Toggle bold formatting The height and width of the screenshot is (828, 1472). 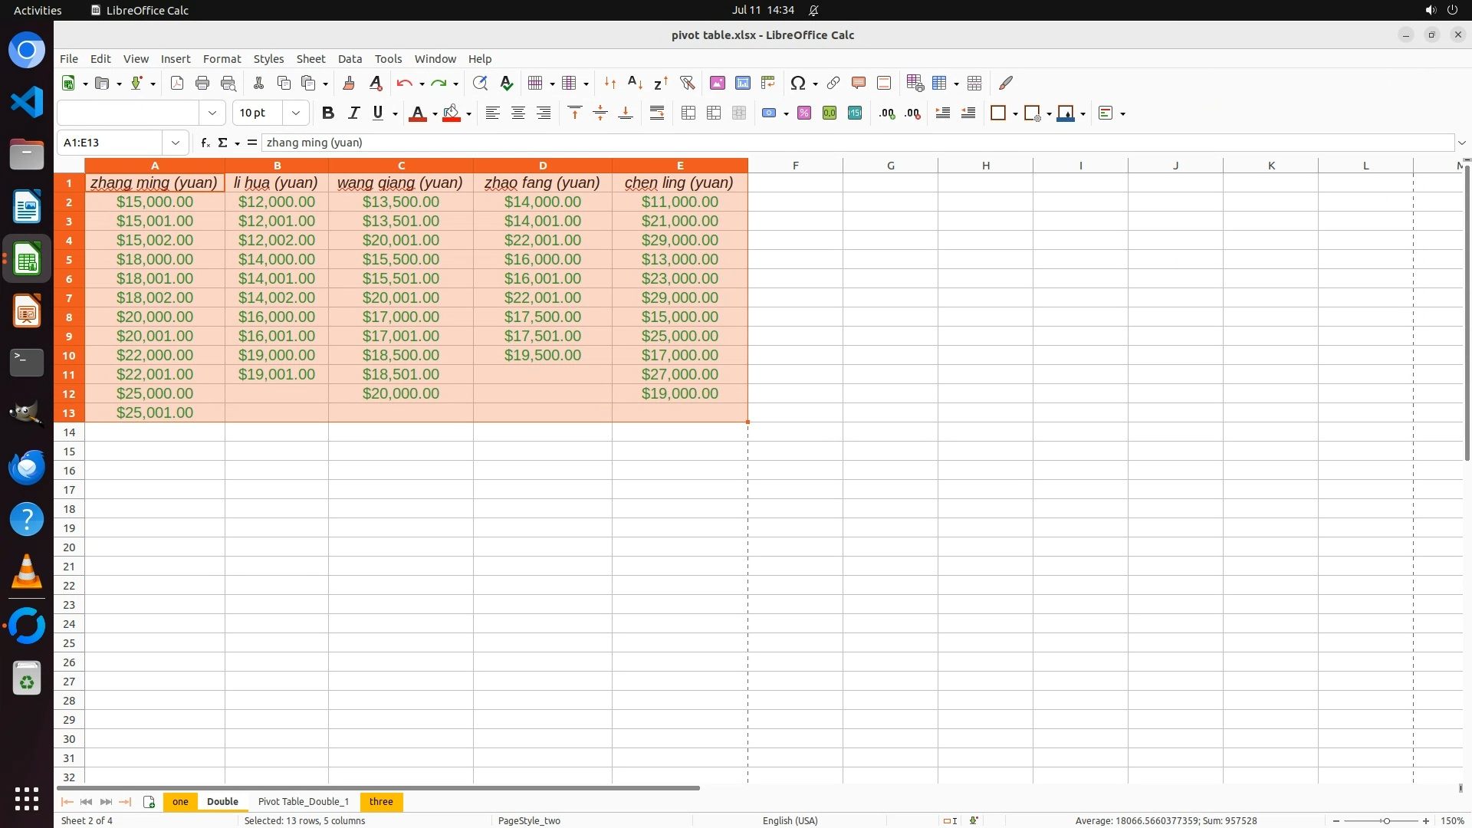pos(328,113)
